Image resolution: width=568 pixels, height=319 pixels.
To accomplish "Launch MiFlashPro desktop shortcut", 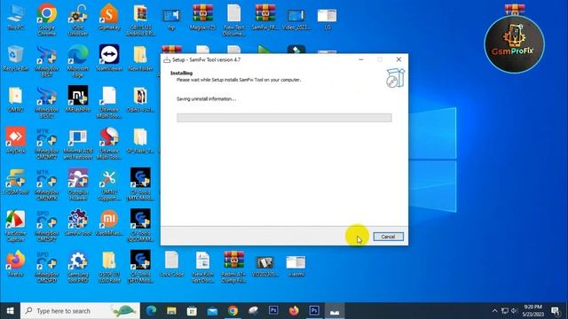I will point(78,99).
